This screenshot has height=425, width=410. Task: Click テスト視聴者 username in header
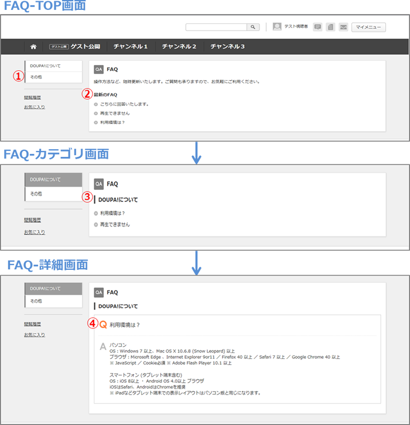point(296,26)
